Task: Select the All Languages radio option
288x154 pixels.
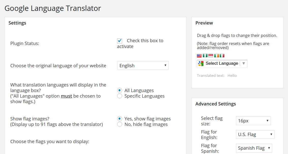Action: coord(120,90)
